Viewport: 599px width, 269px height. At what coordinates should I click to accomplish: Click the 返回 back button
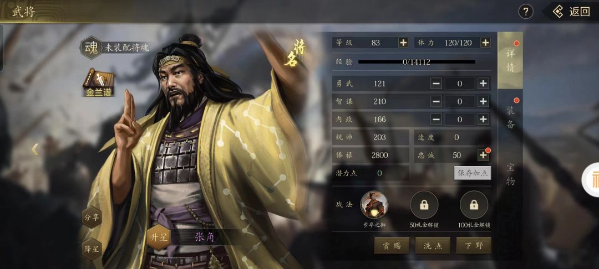pos(571,12)
